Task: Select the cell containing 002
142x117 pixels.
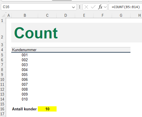Action: (25, 60)
